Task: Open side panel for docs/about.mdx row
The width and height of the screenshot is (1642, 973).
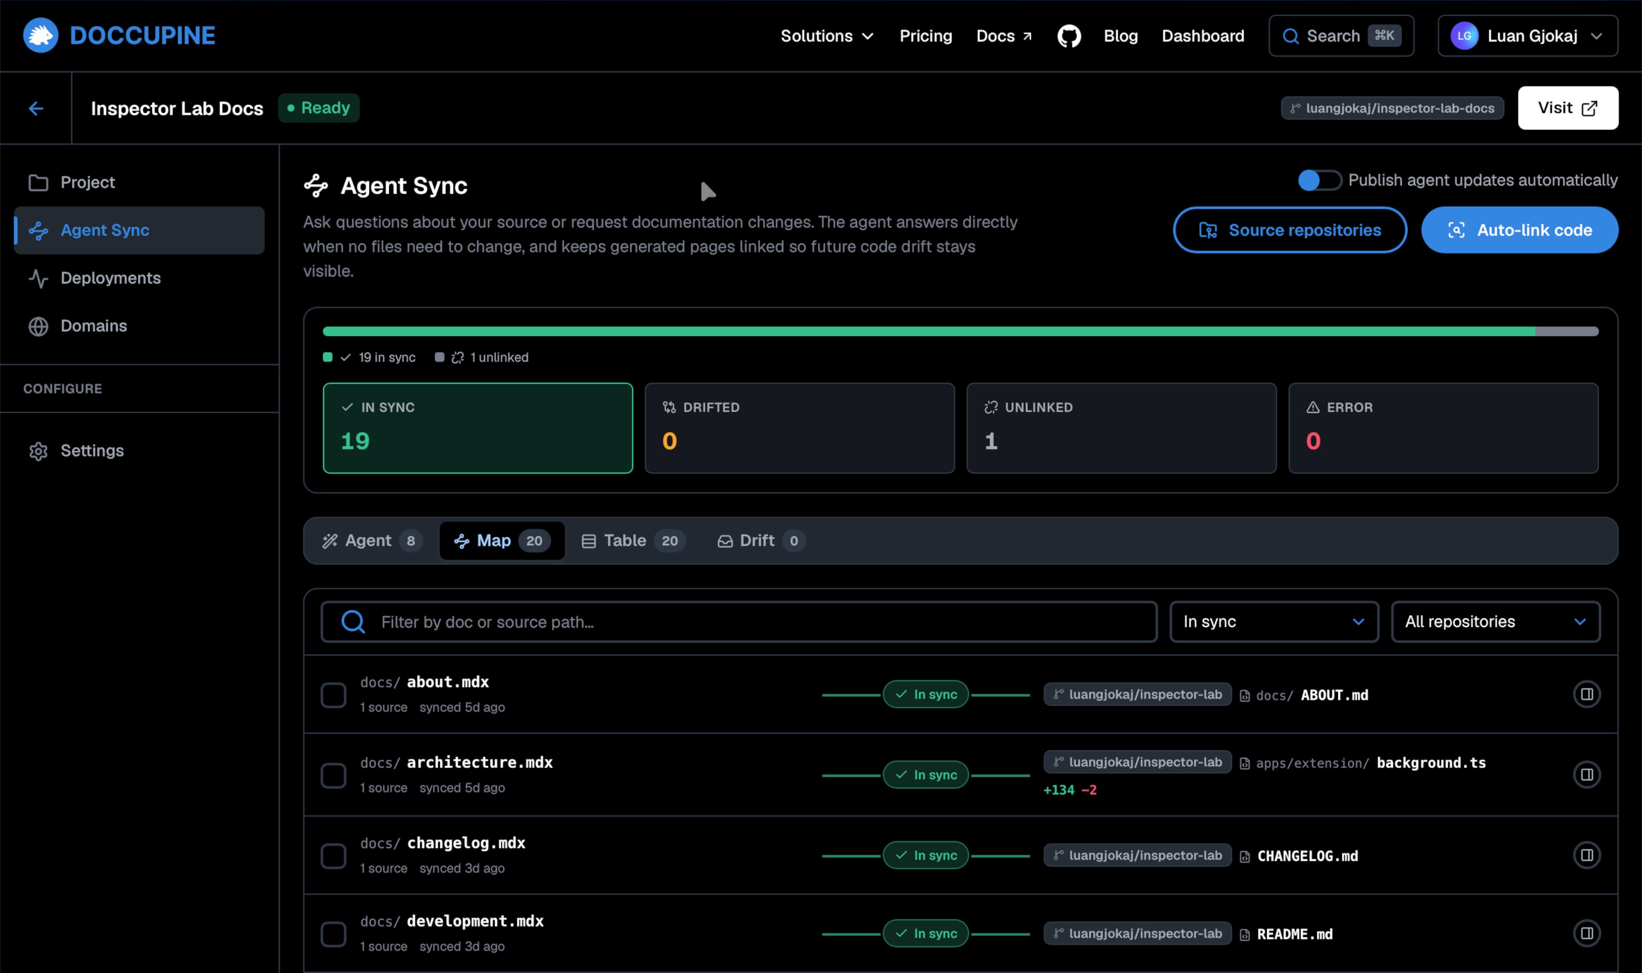Action: point(1586,694)
